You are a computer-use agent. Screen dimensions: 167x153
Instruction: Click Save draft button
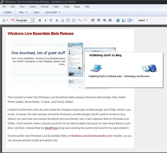(x=51, y=12)
